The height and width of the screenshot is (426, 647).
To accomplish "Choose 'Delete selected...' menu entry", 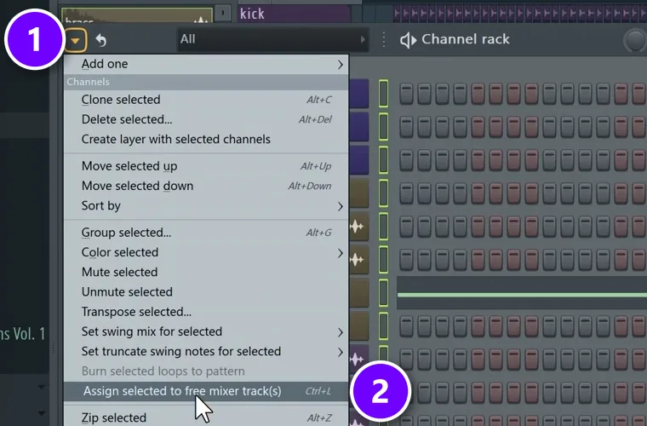I will pyautogui.click(x=206, y=119).
